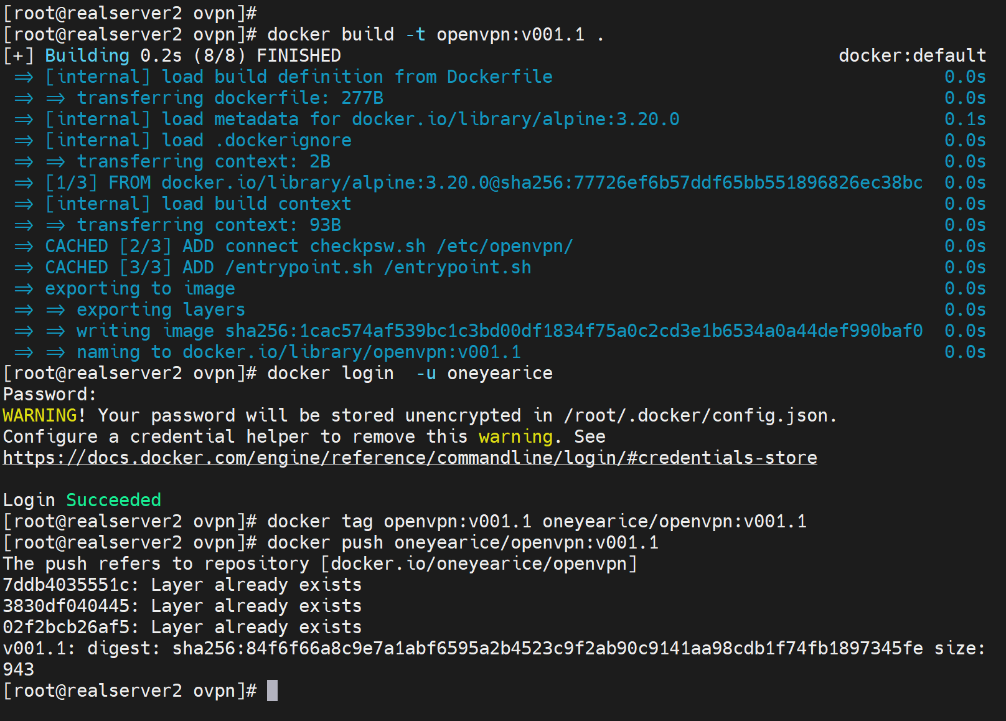Viewport: 1006px width, 721px height.
Task: Click the yellow WARNING! text
Action: click(x=44, y=415)
